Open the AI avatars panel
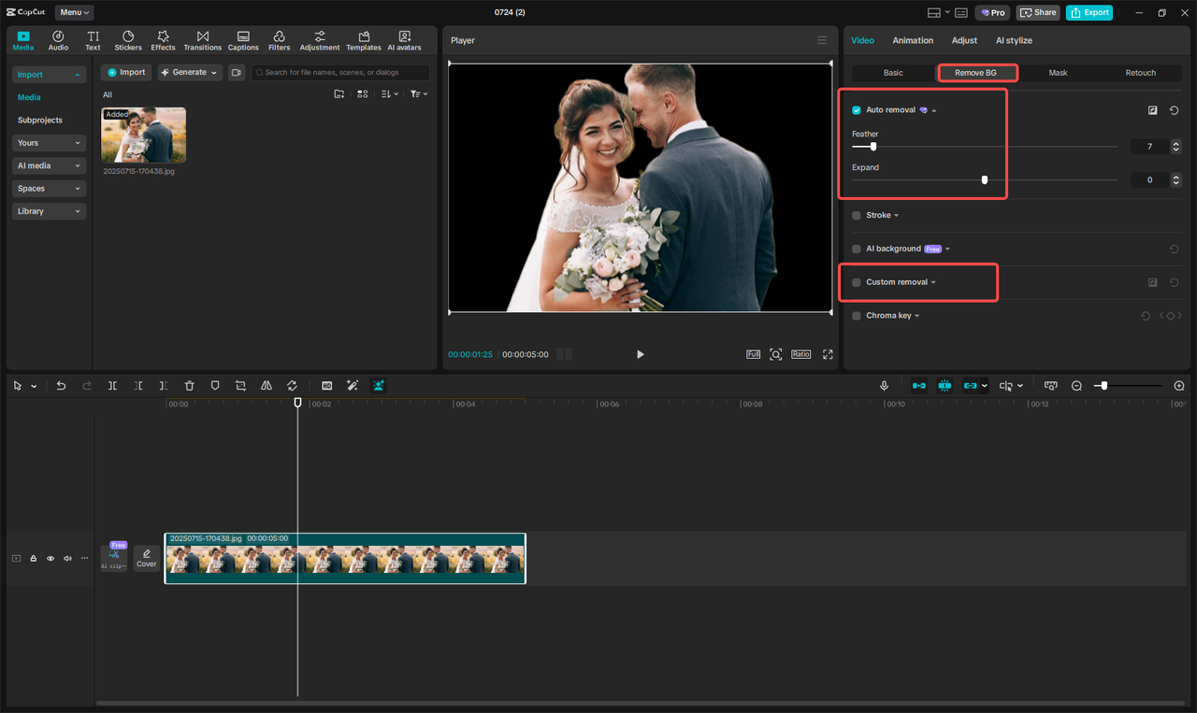 (x=404, y=39)
